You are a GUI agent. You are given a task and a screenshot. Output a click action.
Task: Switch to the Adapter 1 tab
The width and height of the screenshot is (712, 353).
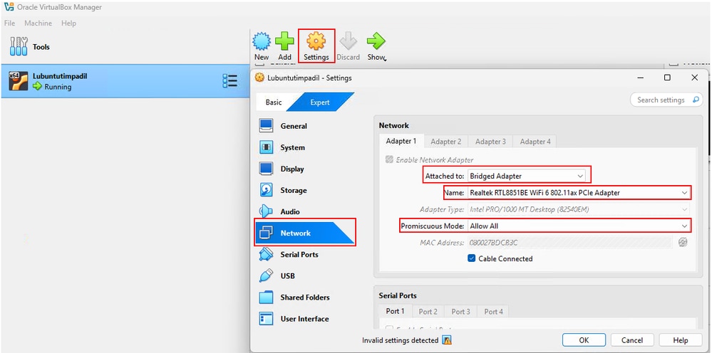[401, 141]
